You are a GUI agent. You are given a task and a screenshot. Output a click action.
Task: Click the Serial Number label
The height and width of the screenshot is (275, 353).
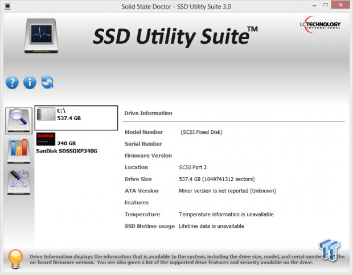point(143,144)
